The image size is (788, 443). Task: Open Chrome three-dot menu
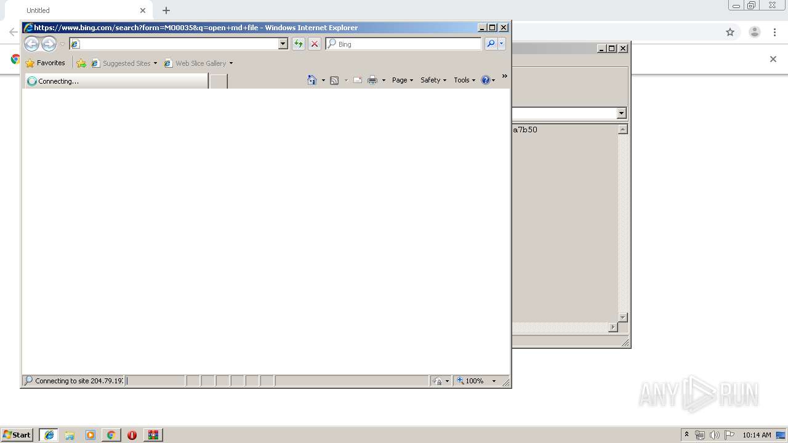775,32
